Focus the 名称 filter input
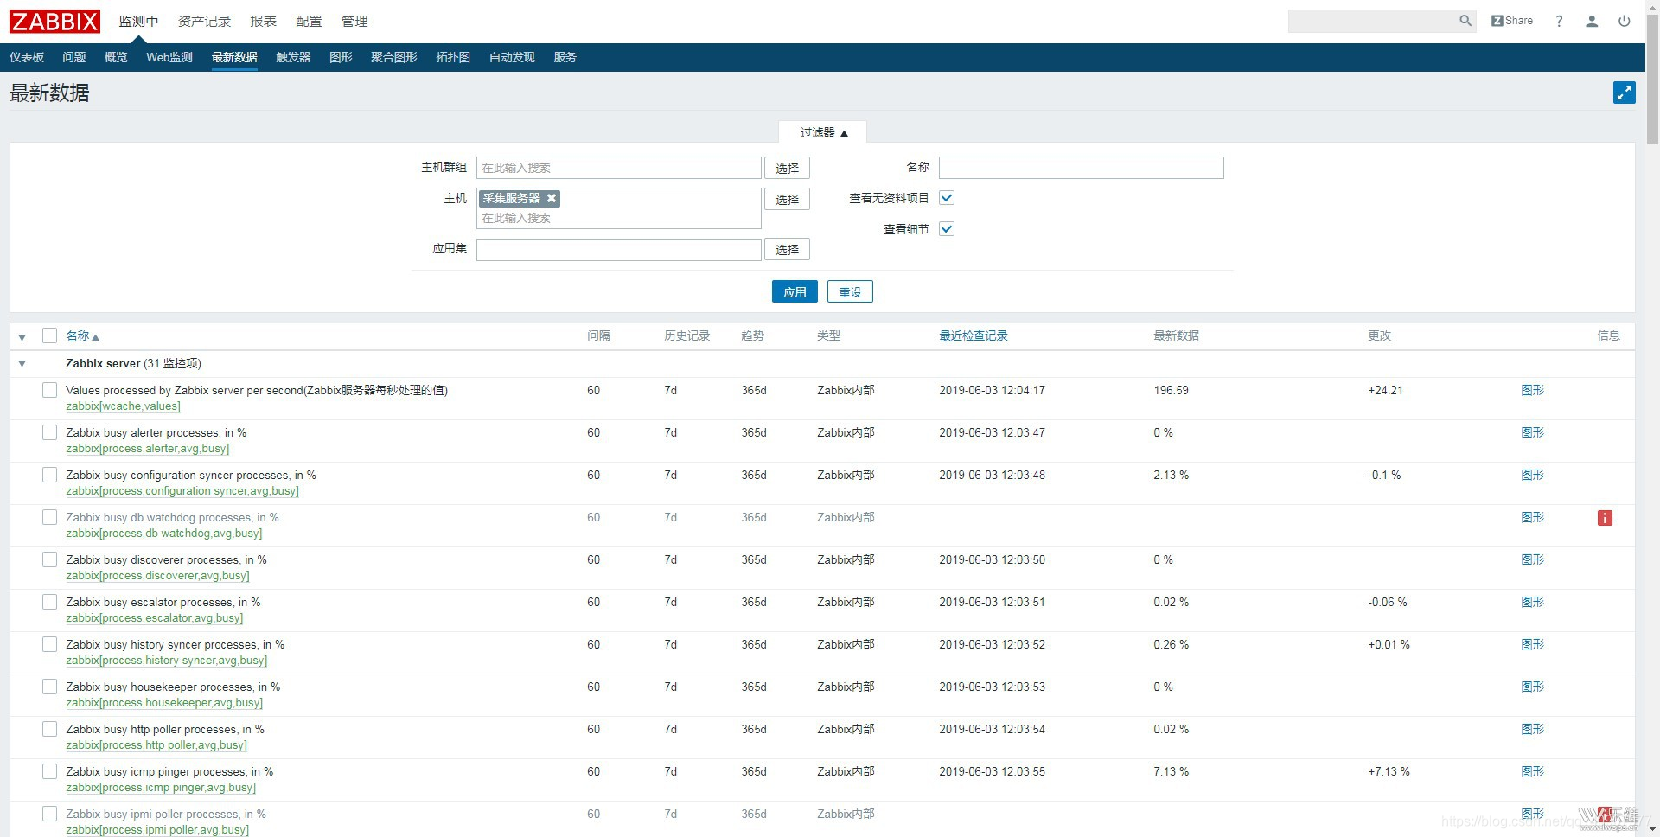The height and width of the screenshot is (837, 1660). point(1081,167)
